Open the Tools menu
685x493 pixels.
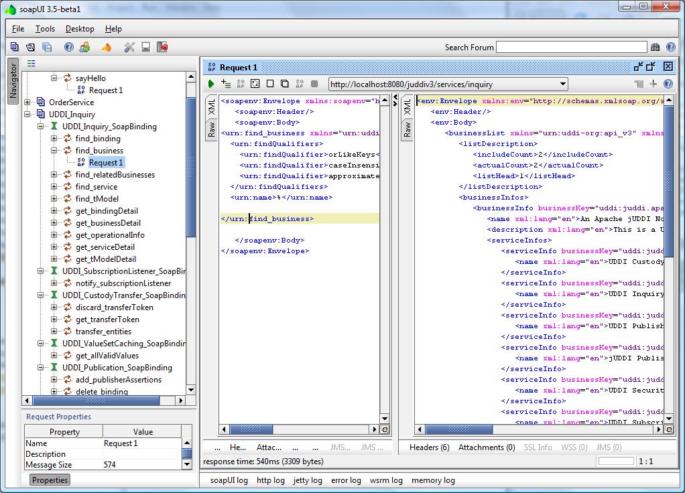point(45,29)
